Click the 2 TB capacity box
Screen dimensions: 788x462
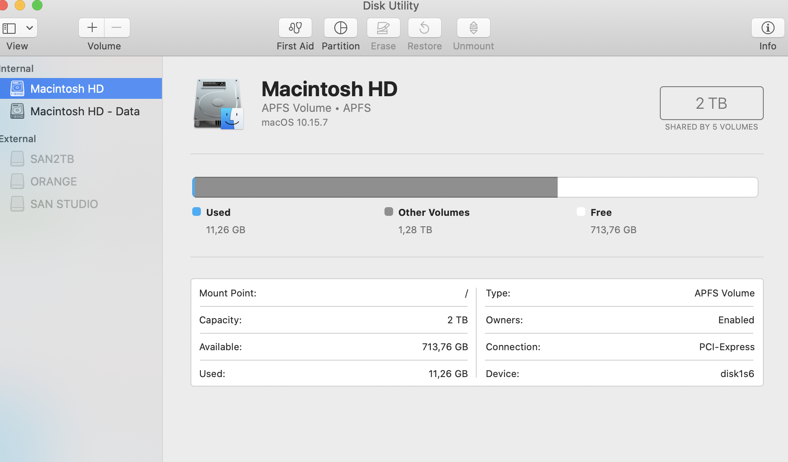711,103
